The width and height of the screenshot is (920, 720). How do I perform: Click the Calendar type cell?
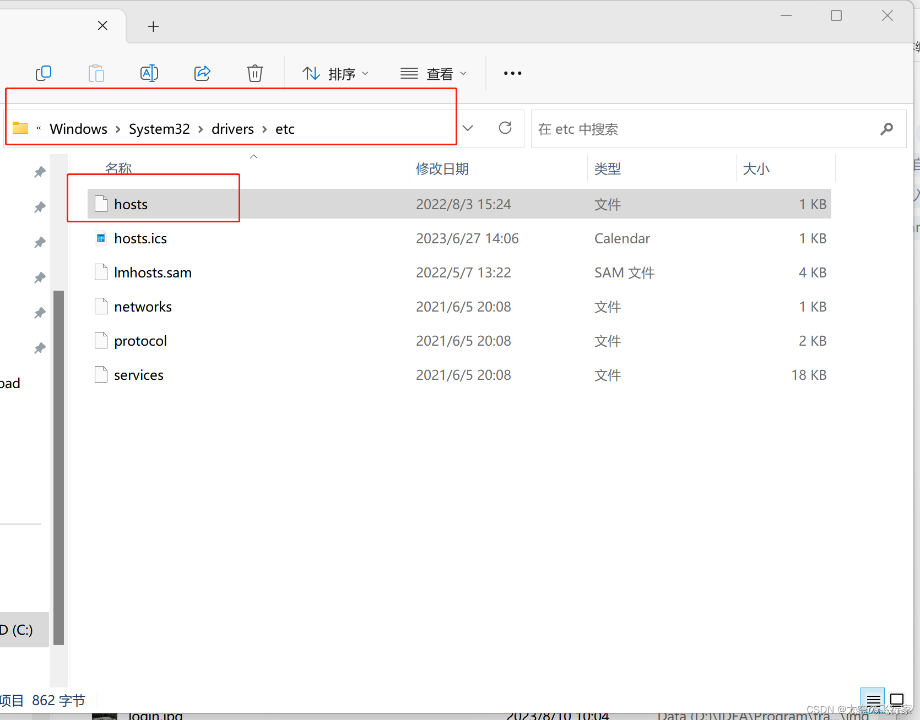[x=622, y=238]
